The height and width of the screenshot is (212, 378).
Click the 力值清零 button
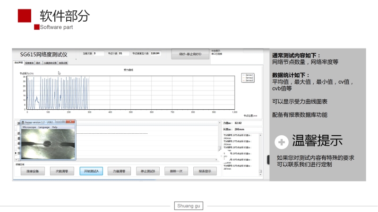[120, 171]
